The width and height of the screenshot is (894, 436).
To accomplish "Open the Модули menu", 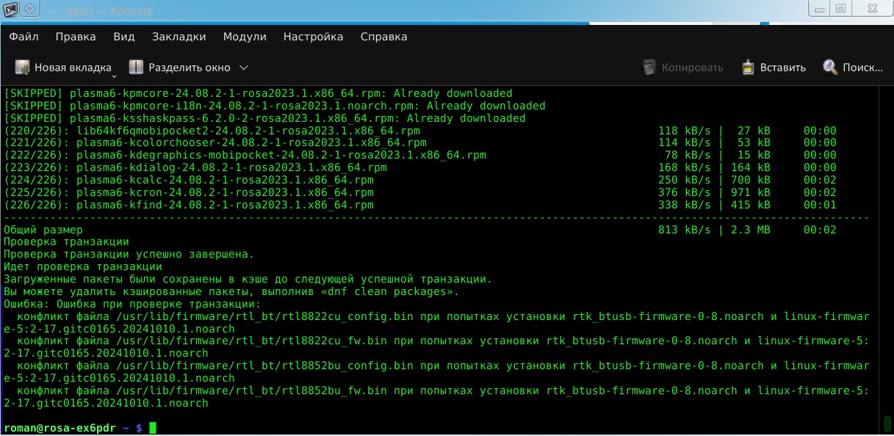I will click(x=245, y=37).
